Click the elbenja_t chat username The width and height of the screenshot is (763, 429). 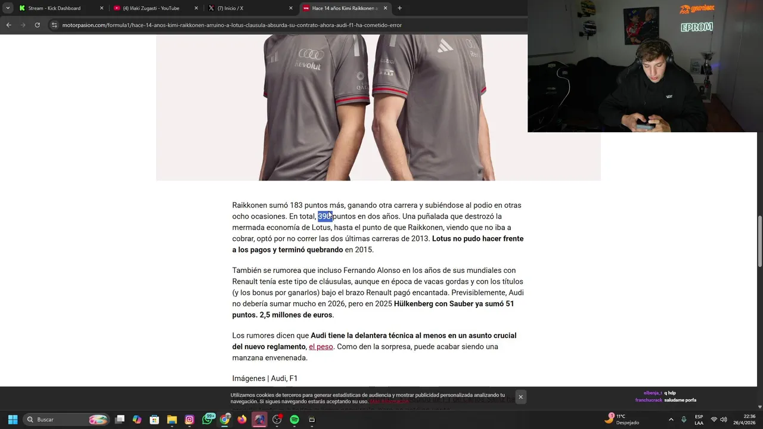(653, 393)
